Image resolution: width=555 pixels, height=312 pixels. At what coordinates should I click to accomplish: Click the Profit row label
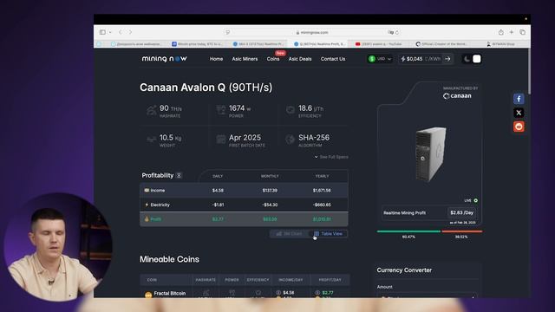tap(156, 219)
